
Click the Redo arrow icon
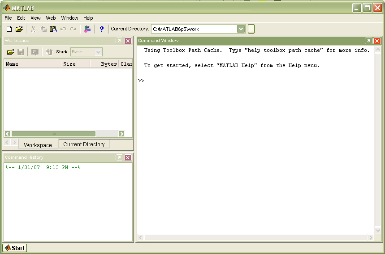73,29
